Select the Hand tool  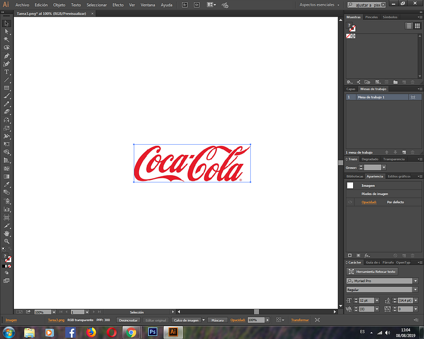click(7, 234)
